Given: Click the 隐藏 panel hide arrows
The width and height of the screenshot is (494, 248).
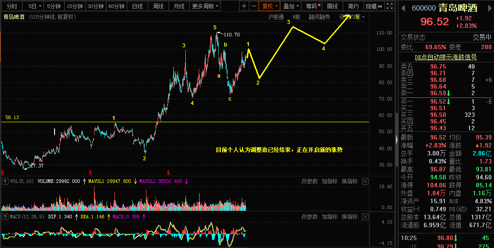Looking at the screenshot, I should pos(374,6).
